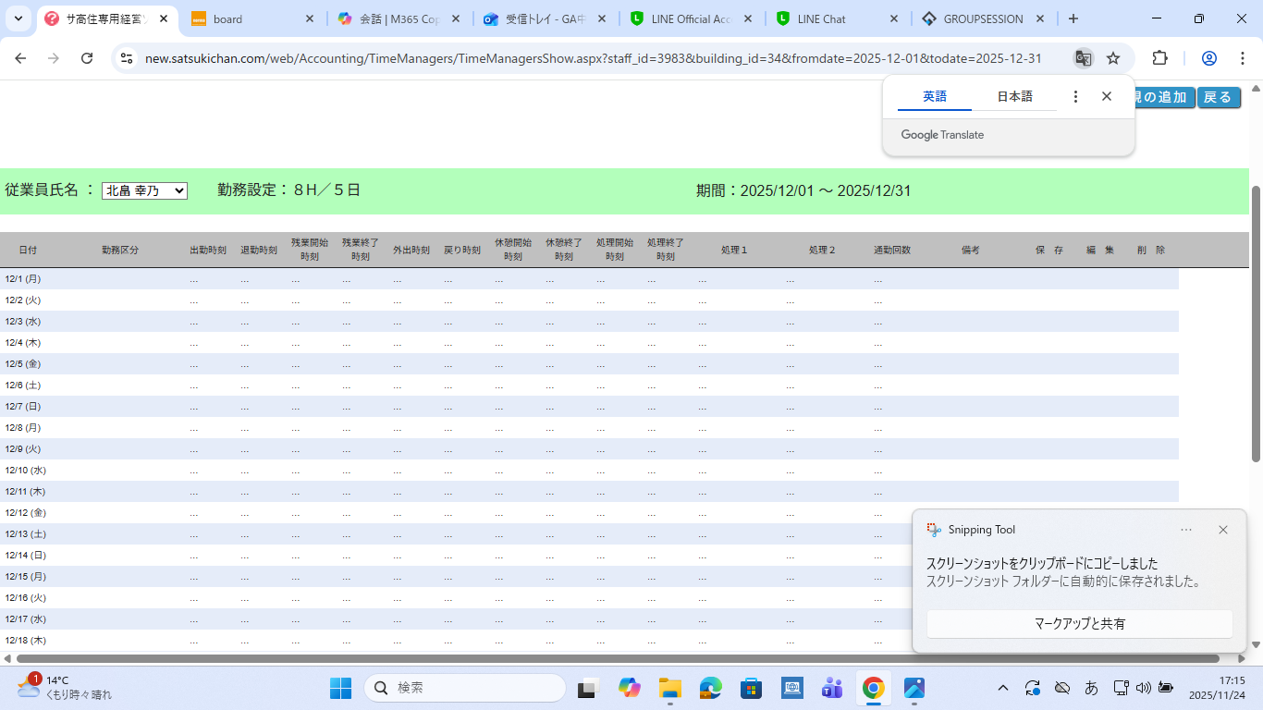Open the Chrome extensions puzzle icon

tap(1159, 58)
